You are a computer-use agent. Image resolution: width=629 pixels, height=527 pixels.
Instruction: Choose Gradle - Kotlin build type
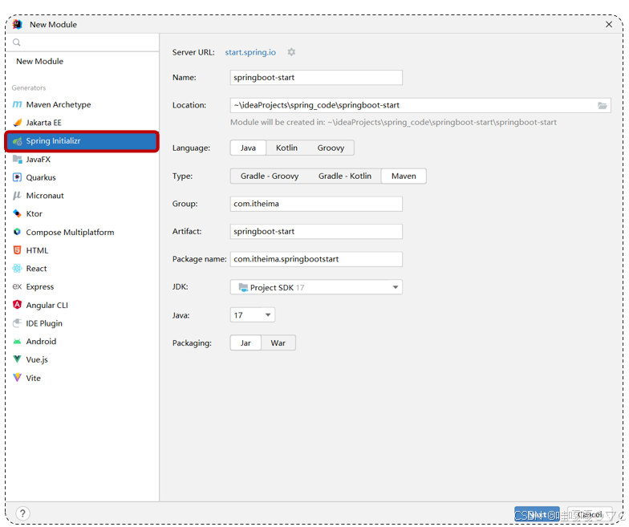coord(345,176)
